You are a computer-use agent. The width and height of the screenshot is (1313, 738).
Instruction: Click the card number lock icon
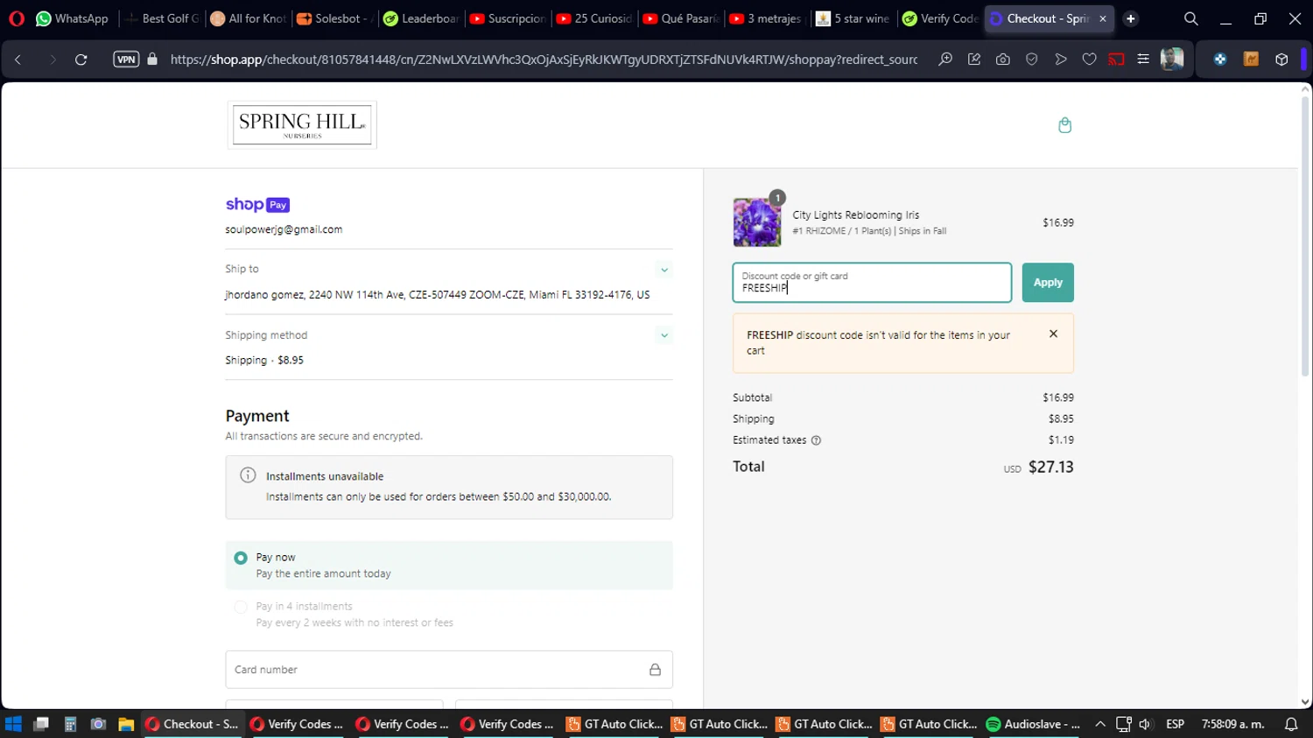(x=655, y=670)
